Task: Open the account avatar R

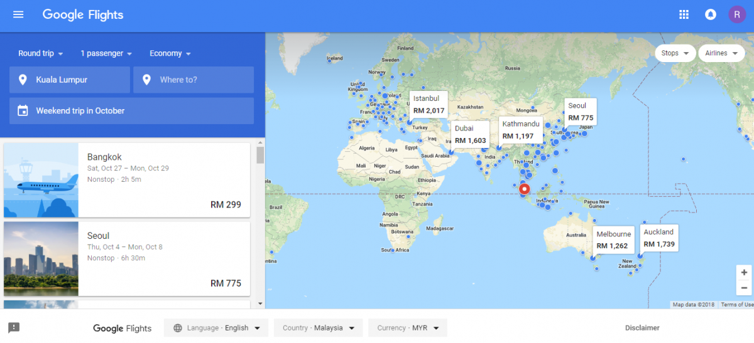Action: (x=737, y=14)
